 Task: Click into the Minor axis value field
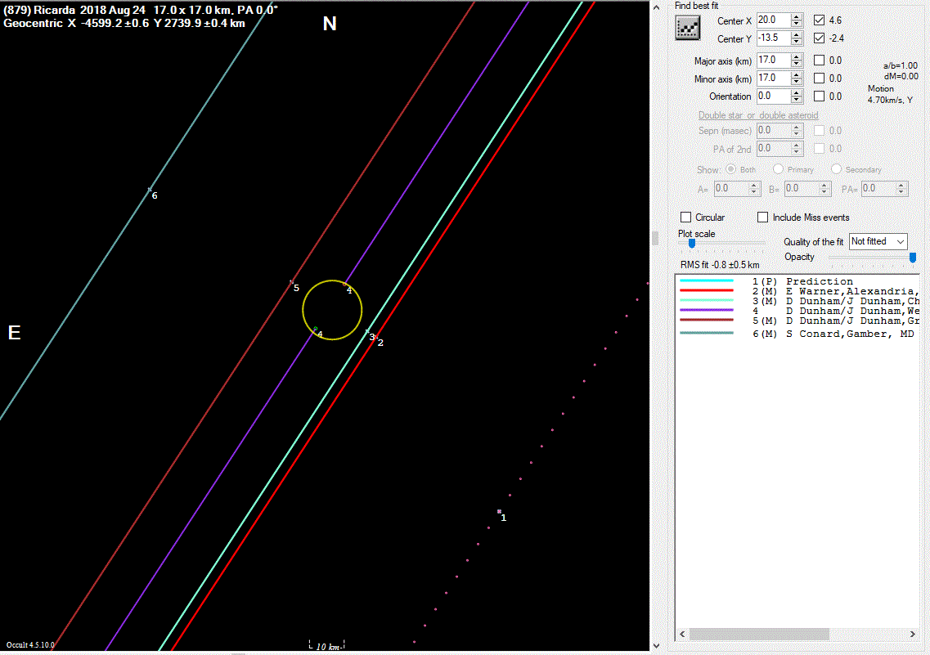pos(774,78)
